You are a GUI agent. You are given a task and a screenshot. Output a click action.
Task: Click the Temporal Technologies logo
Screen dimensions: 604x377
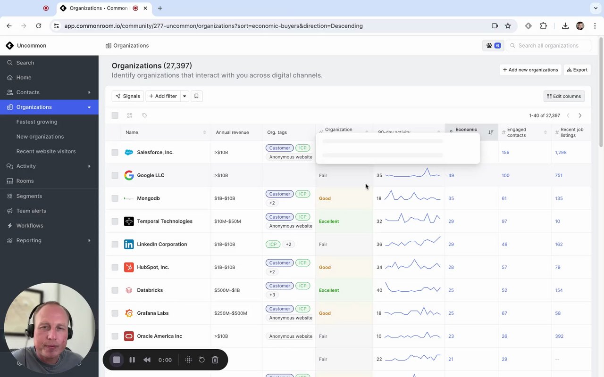[129, 221]
